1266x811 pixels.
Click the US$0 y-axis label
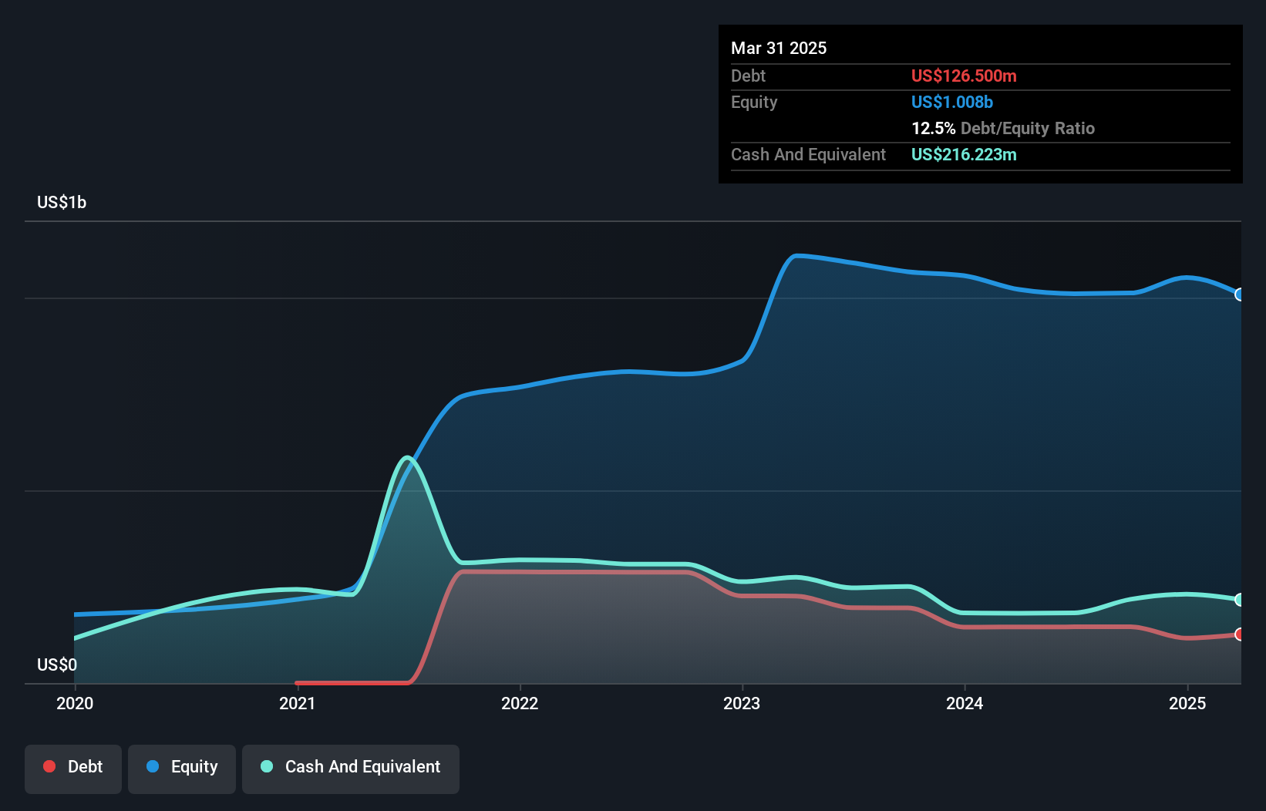(x=57, y=665)
